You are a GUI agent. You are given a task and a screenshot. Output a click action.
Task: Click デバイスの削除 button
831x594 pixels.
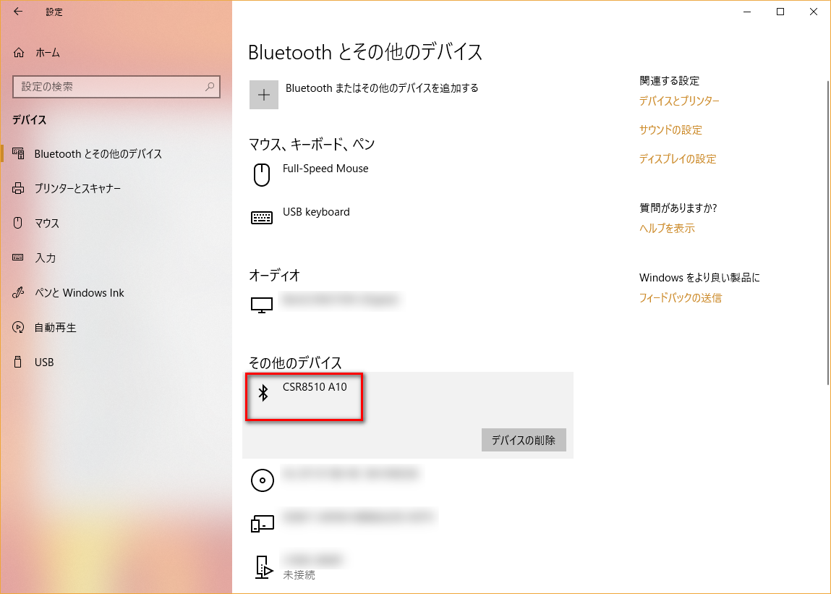point(524,440)
